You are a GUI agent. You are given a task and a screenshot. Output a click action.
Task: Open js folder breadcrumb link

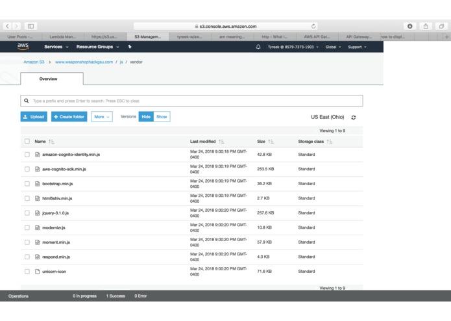point(121,62)
